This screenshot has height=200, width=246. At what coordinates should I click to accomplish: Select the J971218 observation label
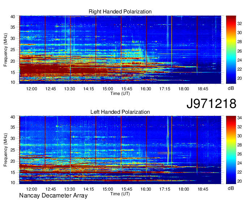pyautogui.click(x=211, y=103)
